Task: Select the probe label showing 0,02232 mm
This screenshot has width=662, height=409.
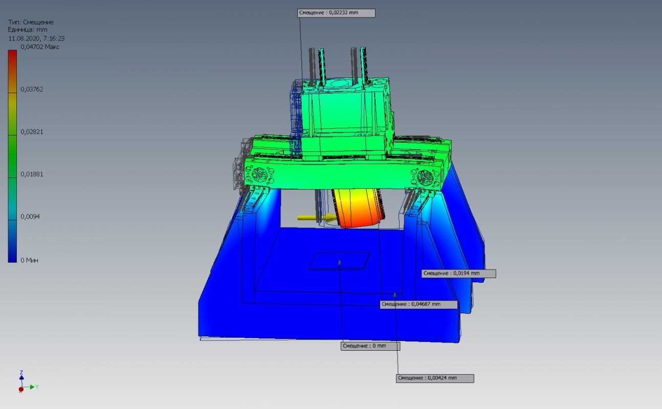Action: coord(336,13)
